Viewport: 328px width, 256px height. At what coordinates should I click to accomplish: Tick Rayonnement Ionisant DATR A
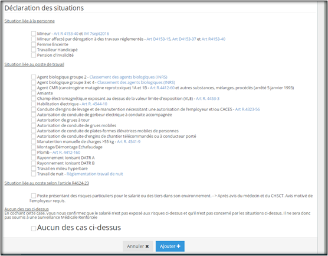coord(34,158)
